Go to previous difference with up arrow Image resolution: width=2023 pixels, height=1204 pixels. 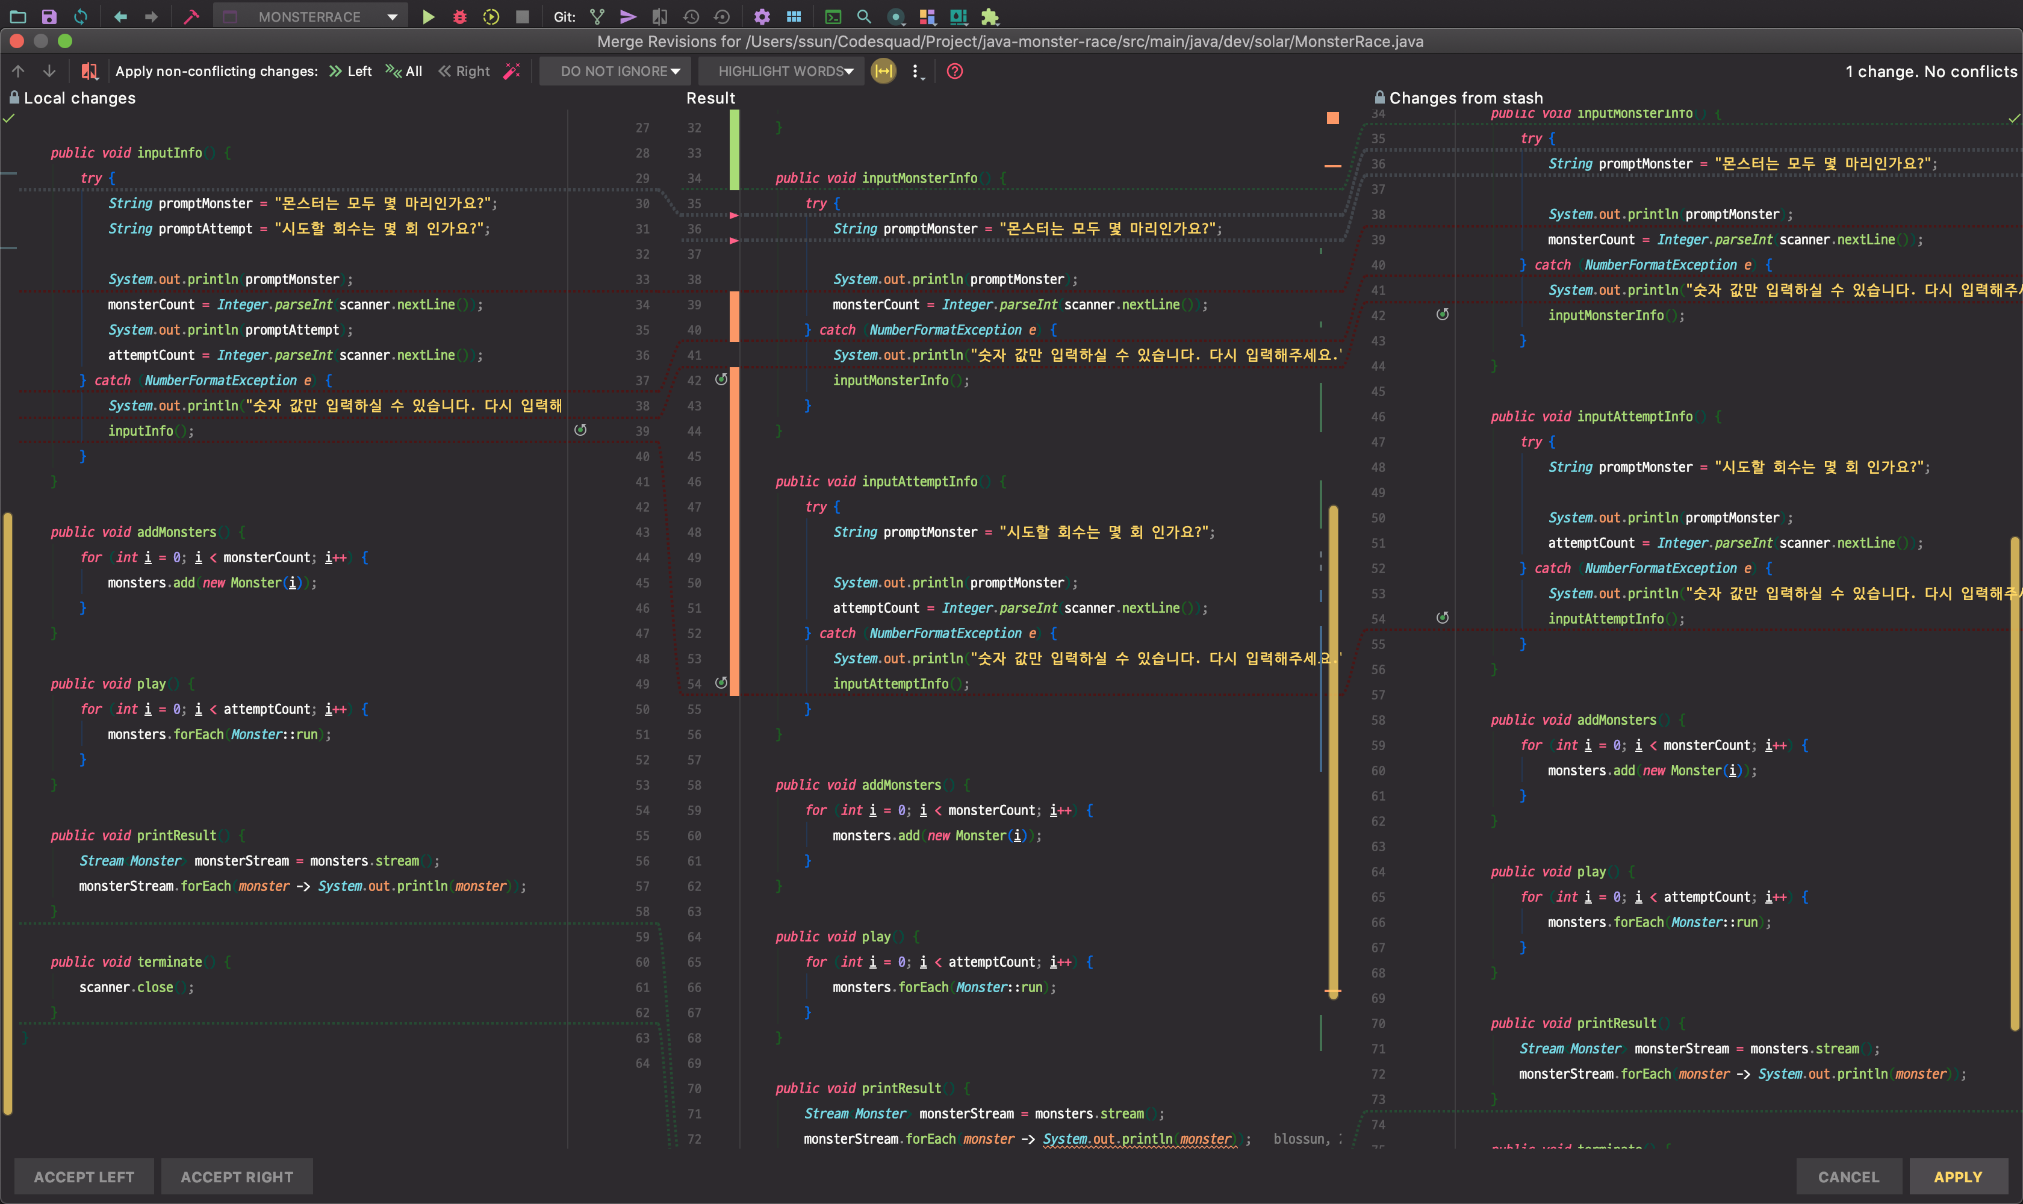tap(19, 72)
